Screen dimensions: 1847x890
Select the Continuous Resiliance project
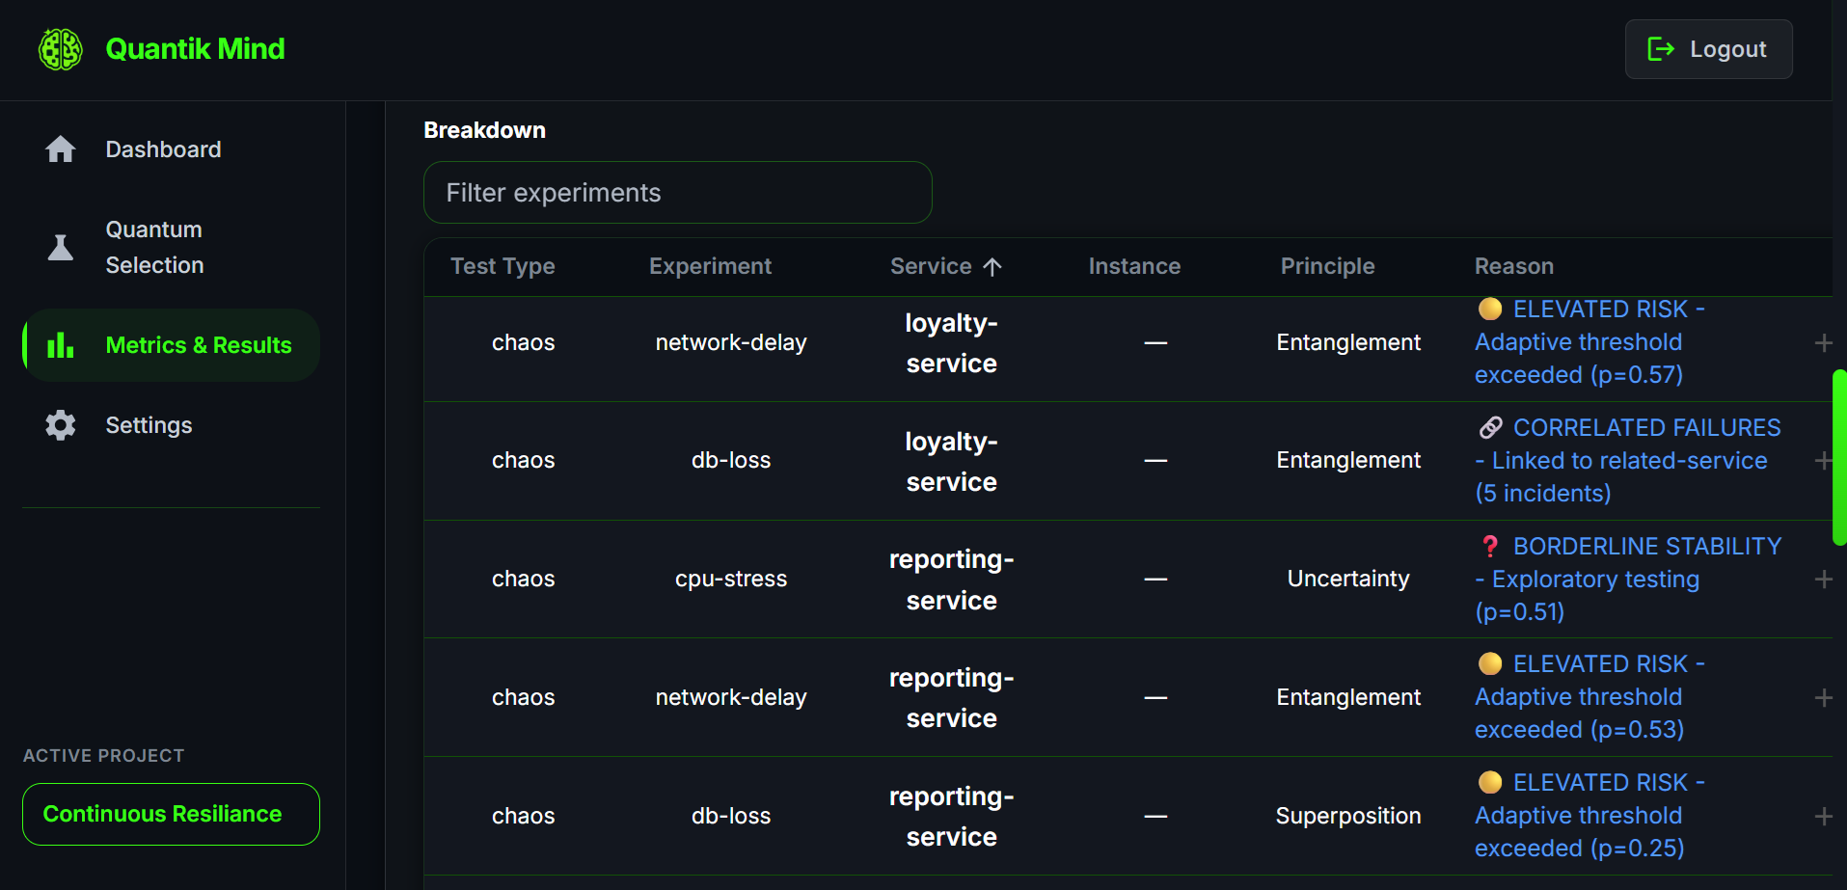click(170, 814)
